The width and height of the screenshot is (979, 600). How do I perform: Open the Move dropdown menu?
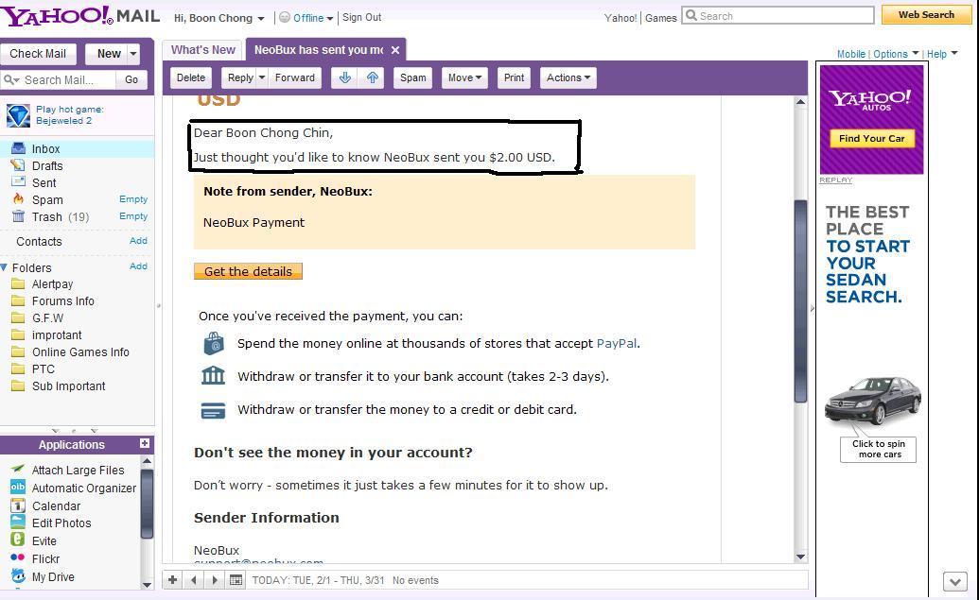pos(464,77)
